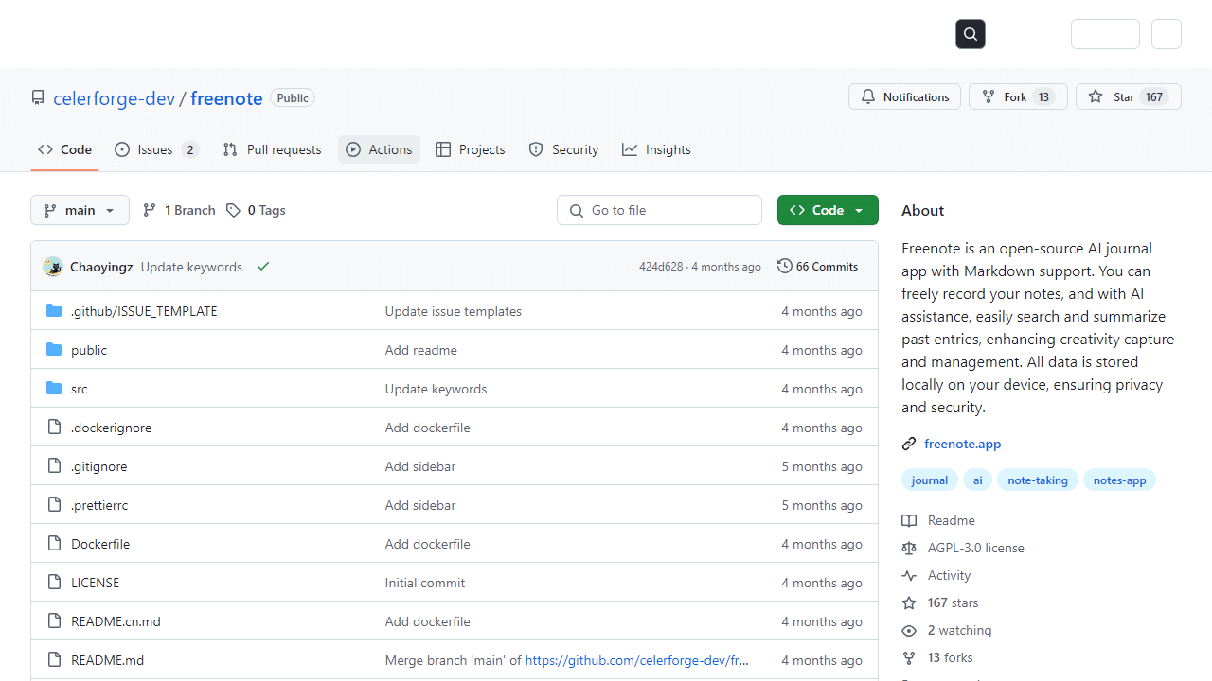Click '5 months ago' in the .gitignore row
Viewport: 1212px width, 681px height.
click(x=822, y=466)
